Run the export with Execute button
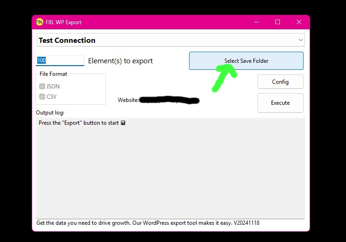This screenshot has width=346, height=242. coord(280,103)
